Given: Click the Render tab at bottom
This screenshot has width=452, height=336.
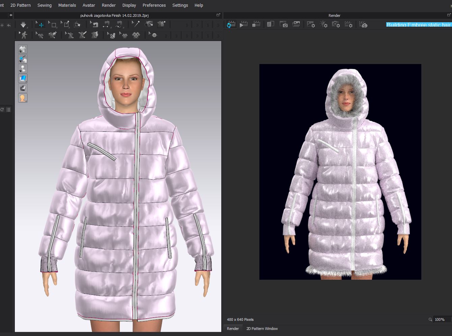Looking at the screenshot, I should pos(233,329).
